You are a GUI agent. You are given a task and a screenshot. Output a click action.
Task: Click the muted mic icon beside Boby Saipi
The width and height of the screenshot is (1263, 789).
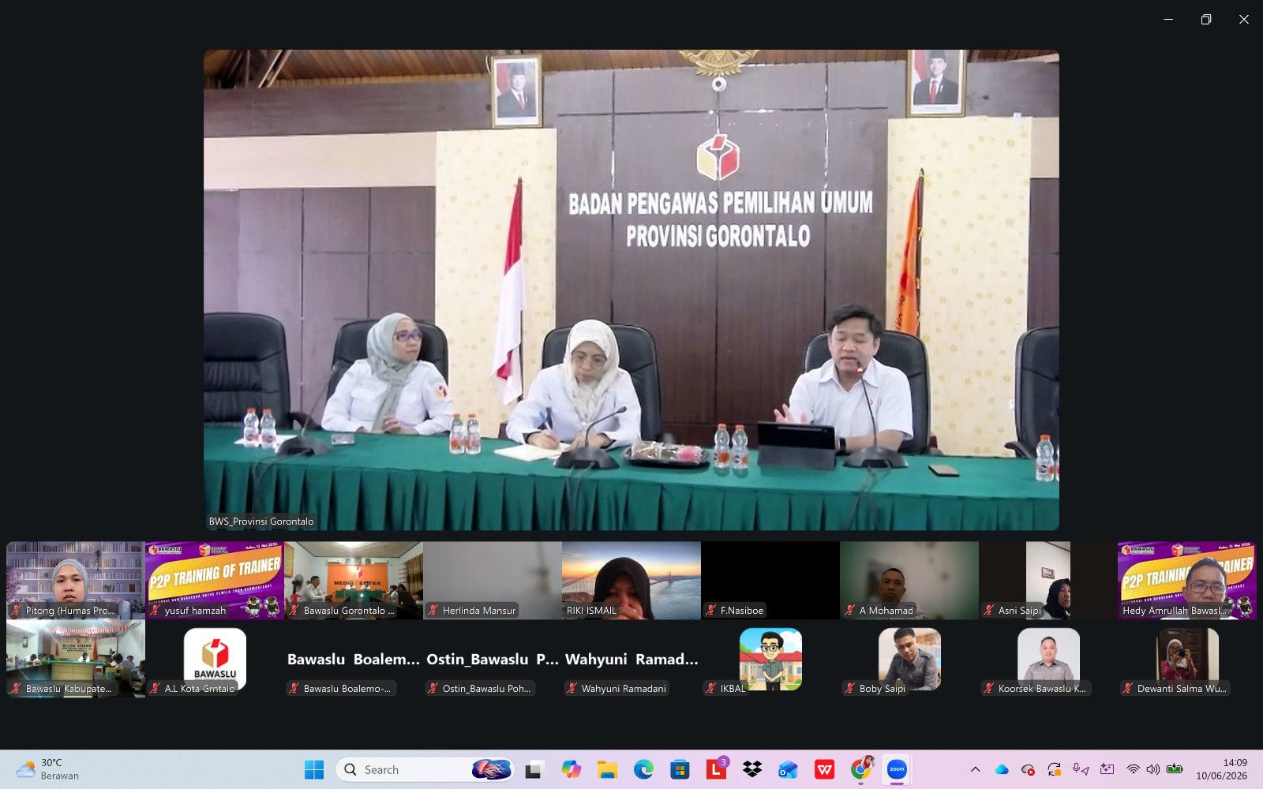point(849,688)
